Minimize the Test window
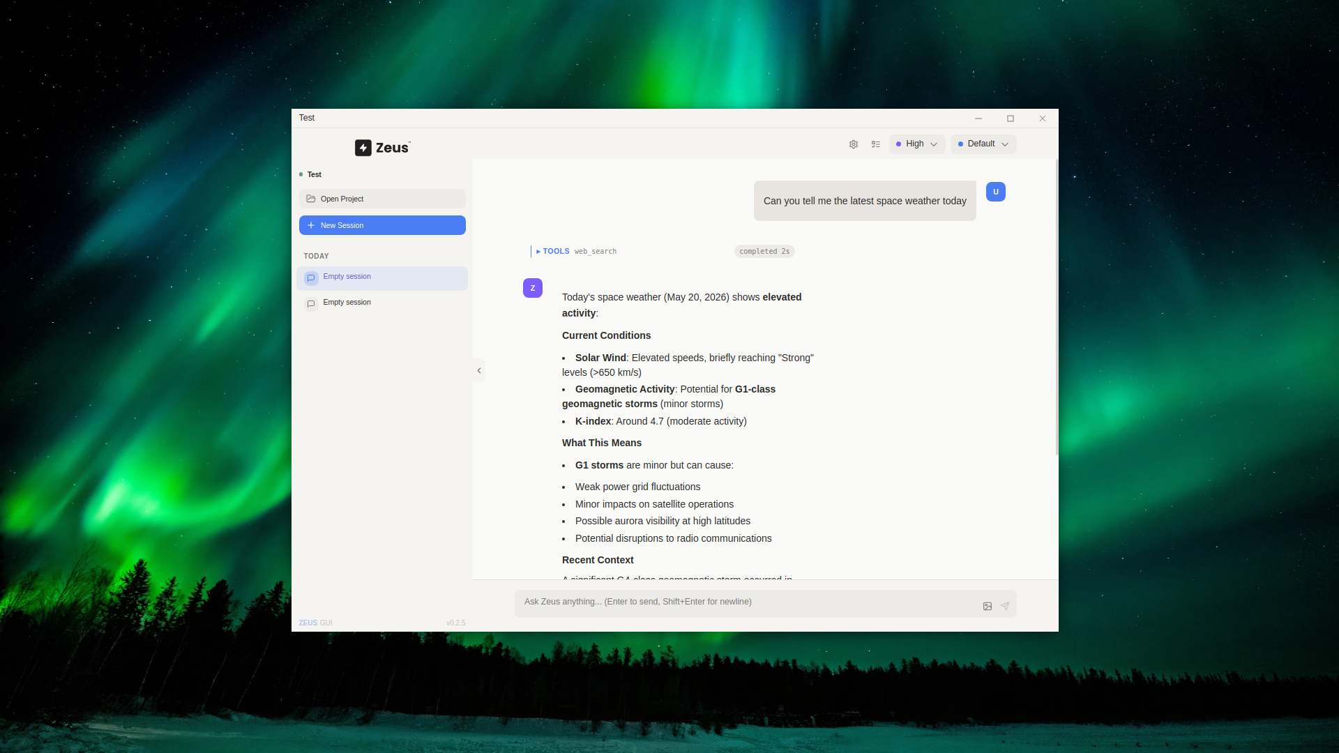Viewport: 1339px width, 753px height. click(x=978, y=119)
